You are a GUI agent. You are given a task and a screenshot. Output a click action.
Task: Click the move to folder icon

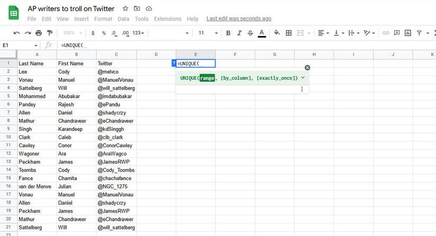[137, 8]
